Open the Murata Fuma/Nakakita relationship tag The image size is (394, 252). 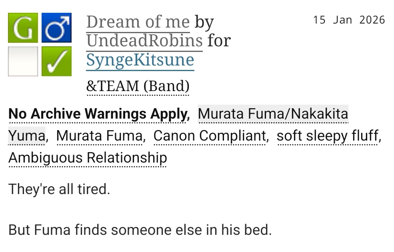[273, 114]
